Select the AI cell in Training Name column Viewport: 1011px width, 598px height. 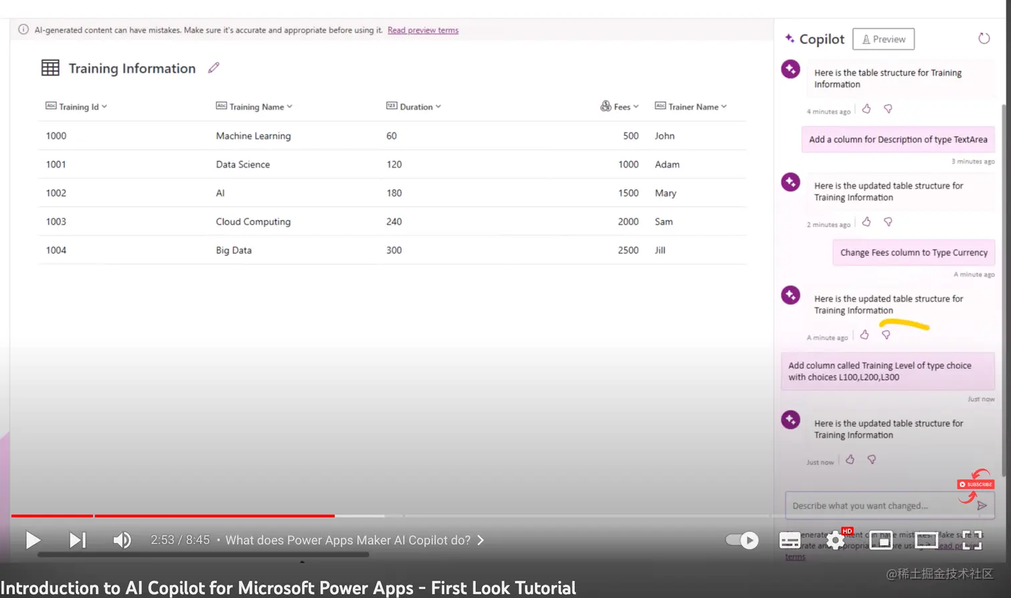(221, 193)
